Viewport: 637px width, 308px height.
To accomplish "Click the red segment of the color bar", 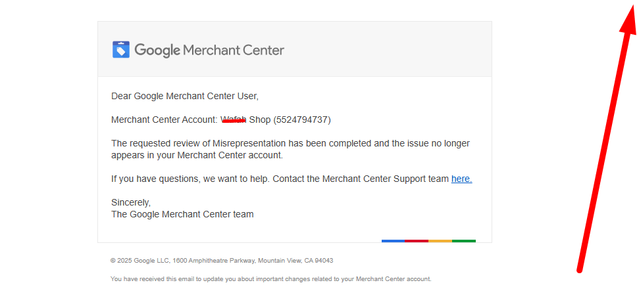I will click(x=417, y=241).
